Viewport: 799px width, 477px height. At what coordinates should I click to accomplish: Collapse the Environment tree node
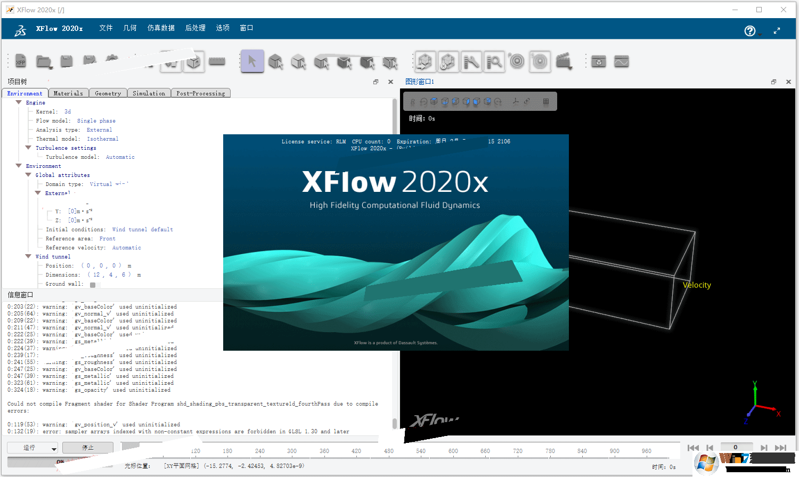(19, 166)
